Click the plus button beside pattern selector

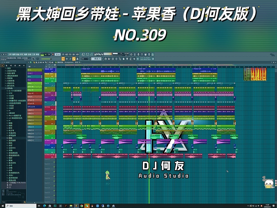click(102, 59)
